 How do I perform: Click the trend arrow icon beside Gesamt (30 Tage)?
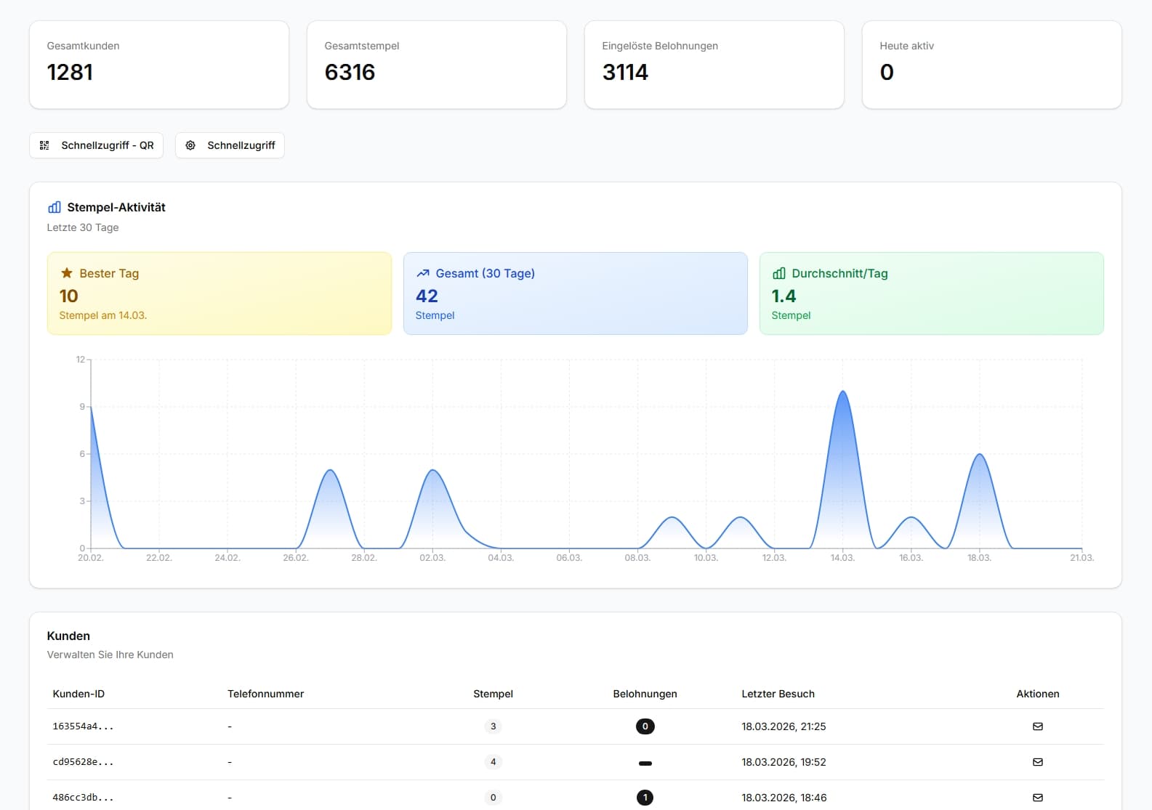(x=423, y=273)
